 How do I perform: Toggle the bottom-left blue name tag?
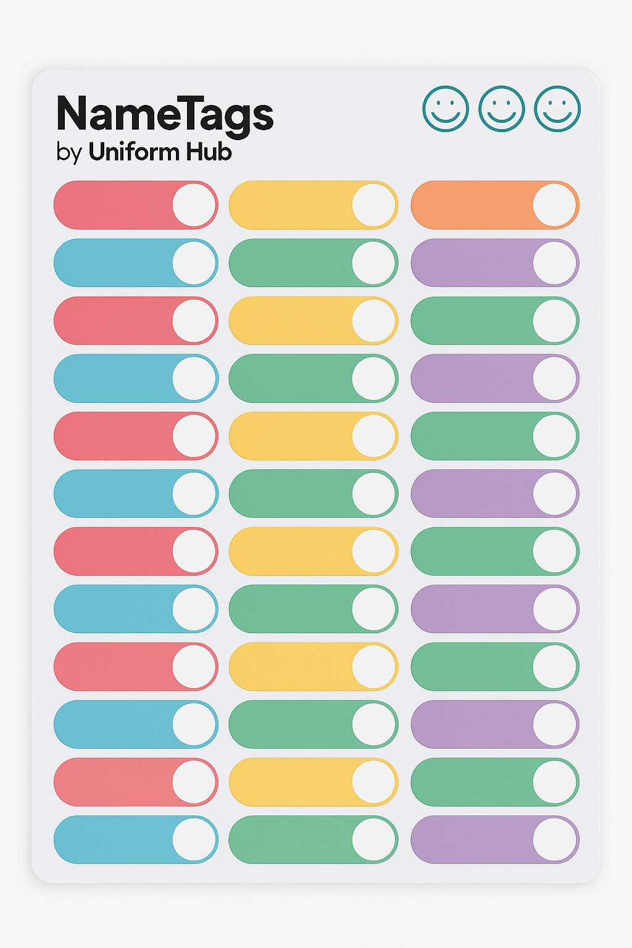(136, 839)
